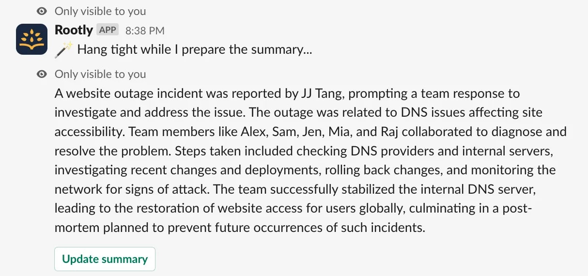Click the eye icon above the Rootly message
Image resolution: width=588 pixels, height=276 pixels.
pyautogui.click(x=42, y=11)
